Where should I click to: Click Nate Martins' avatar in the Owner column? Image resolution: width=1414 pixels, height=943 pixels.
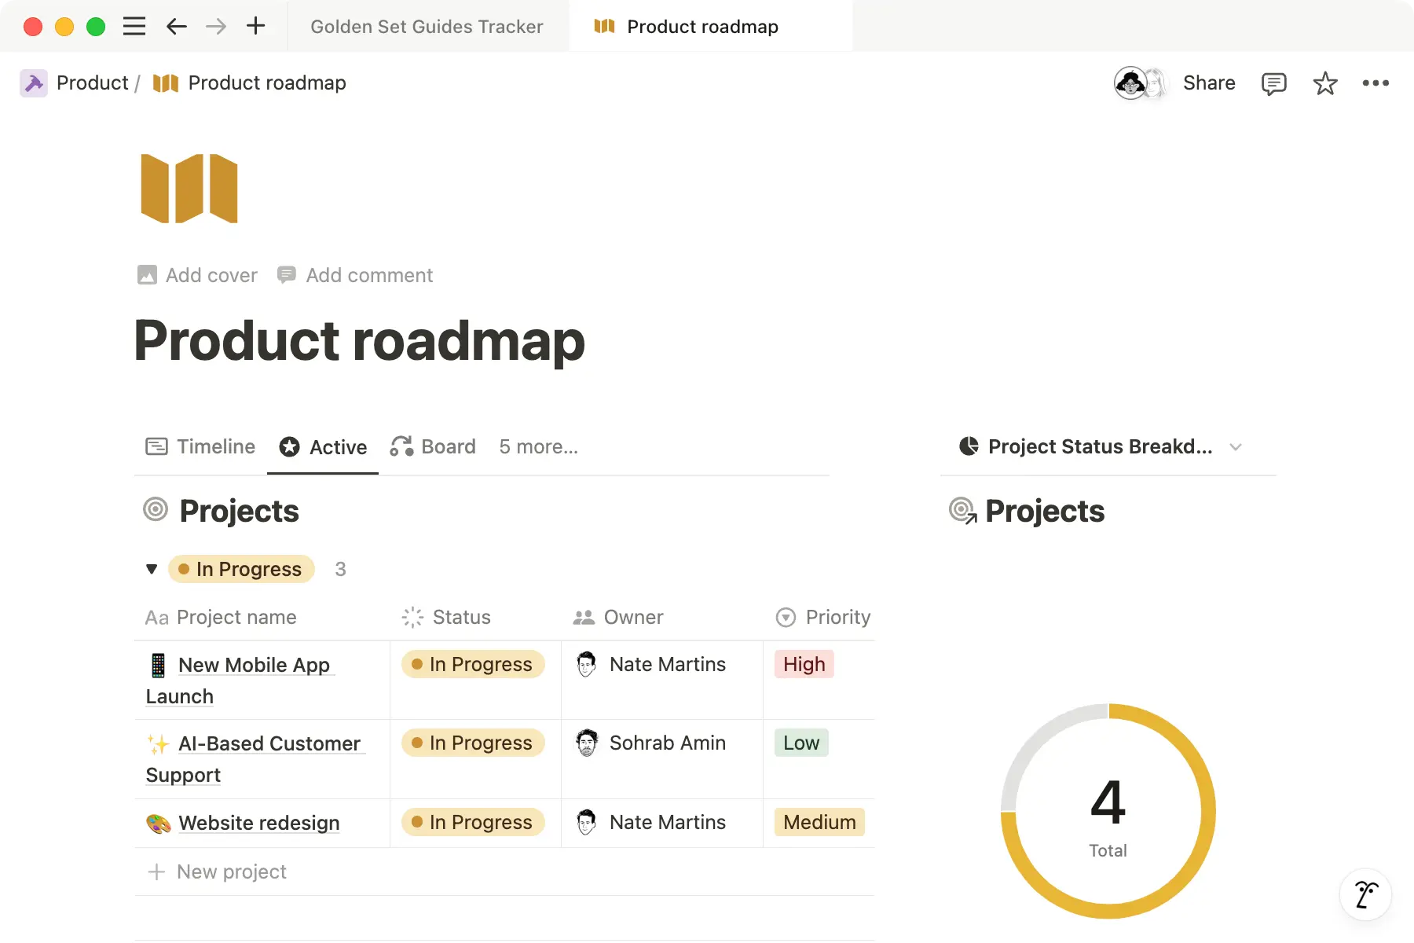tap(585, 664)
